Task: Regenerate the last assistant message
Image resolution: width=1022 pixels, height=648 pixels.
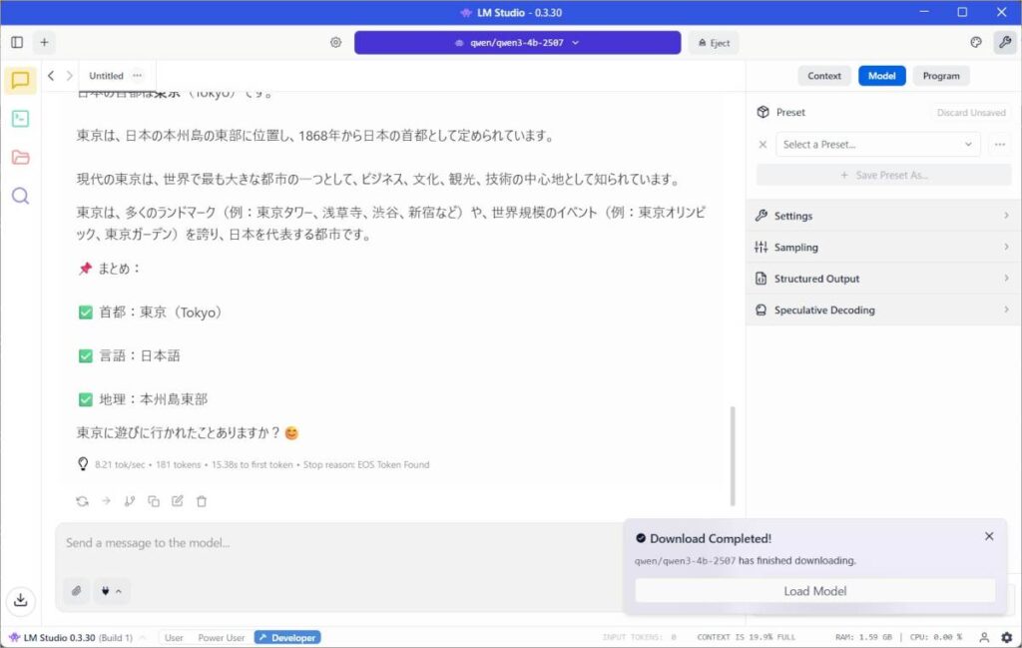Action: 82,501
